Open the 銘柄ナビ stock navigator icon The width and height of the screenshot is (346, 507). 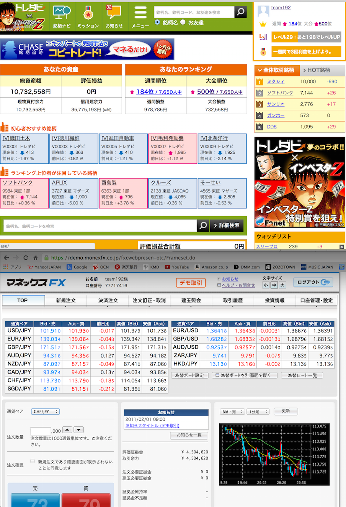(62, 16)
